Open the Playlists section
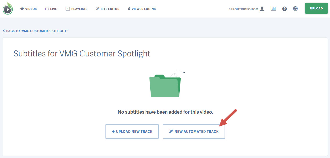330x158 pixels. [77, 8]
